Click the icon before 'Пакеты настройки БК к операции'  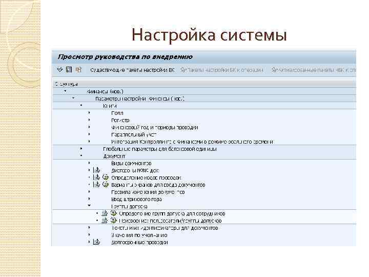183,70
